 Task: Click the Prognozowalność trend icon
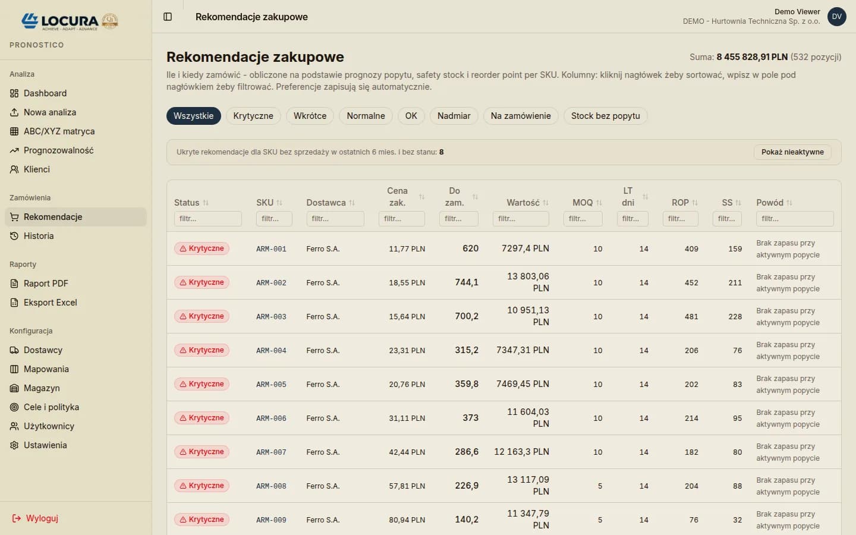pyautogui.click(x=14, y=150)
